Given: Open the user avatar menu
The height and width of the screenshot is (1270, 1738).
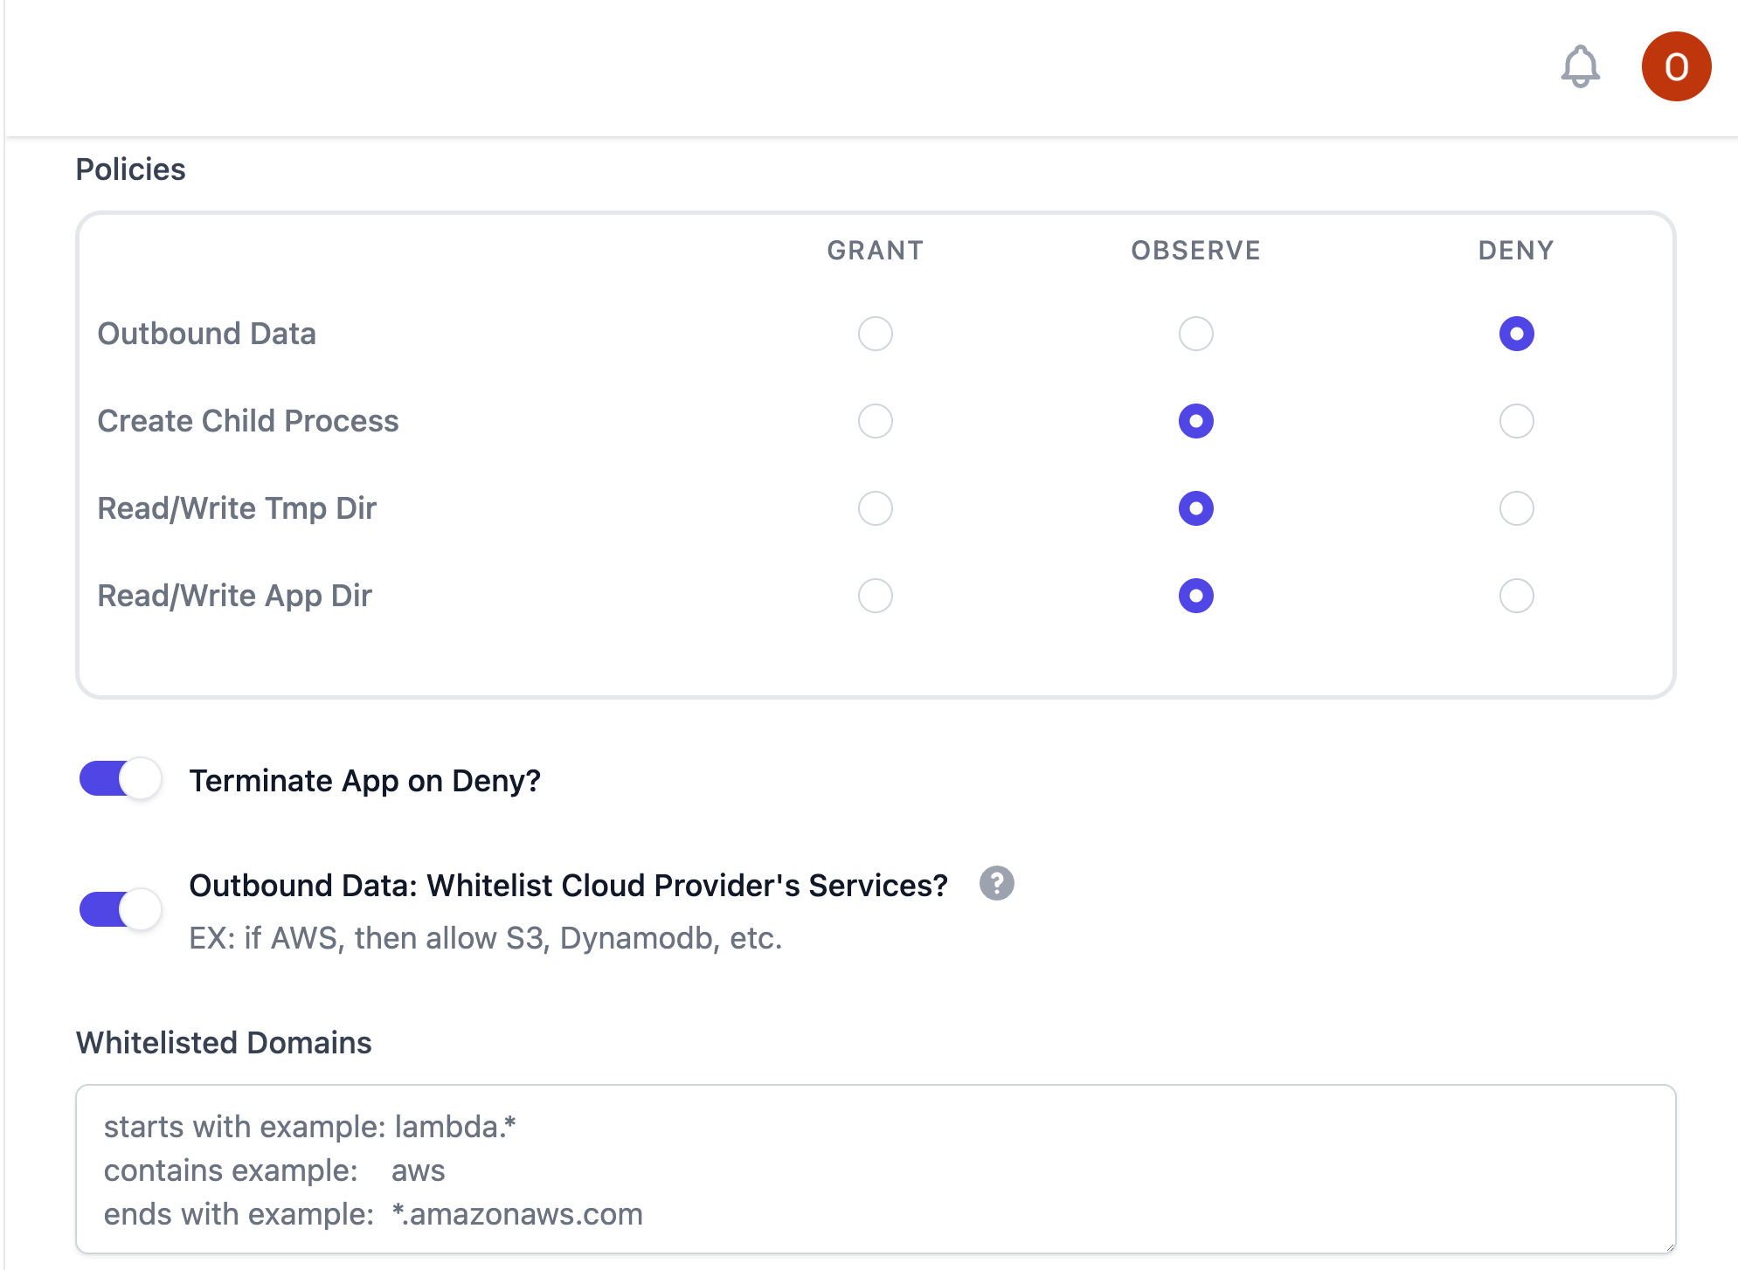Looking at the screenshot, I should (x=1675, y=66).
